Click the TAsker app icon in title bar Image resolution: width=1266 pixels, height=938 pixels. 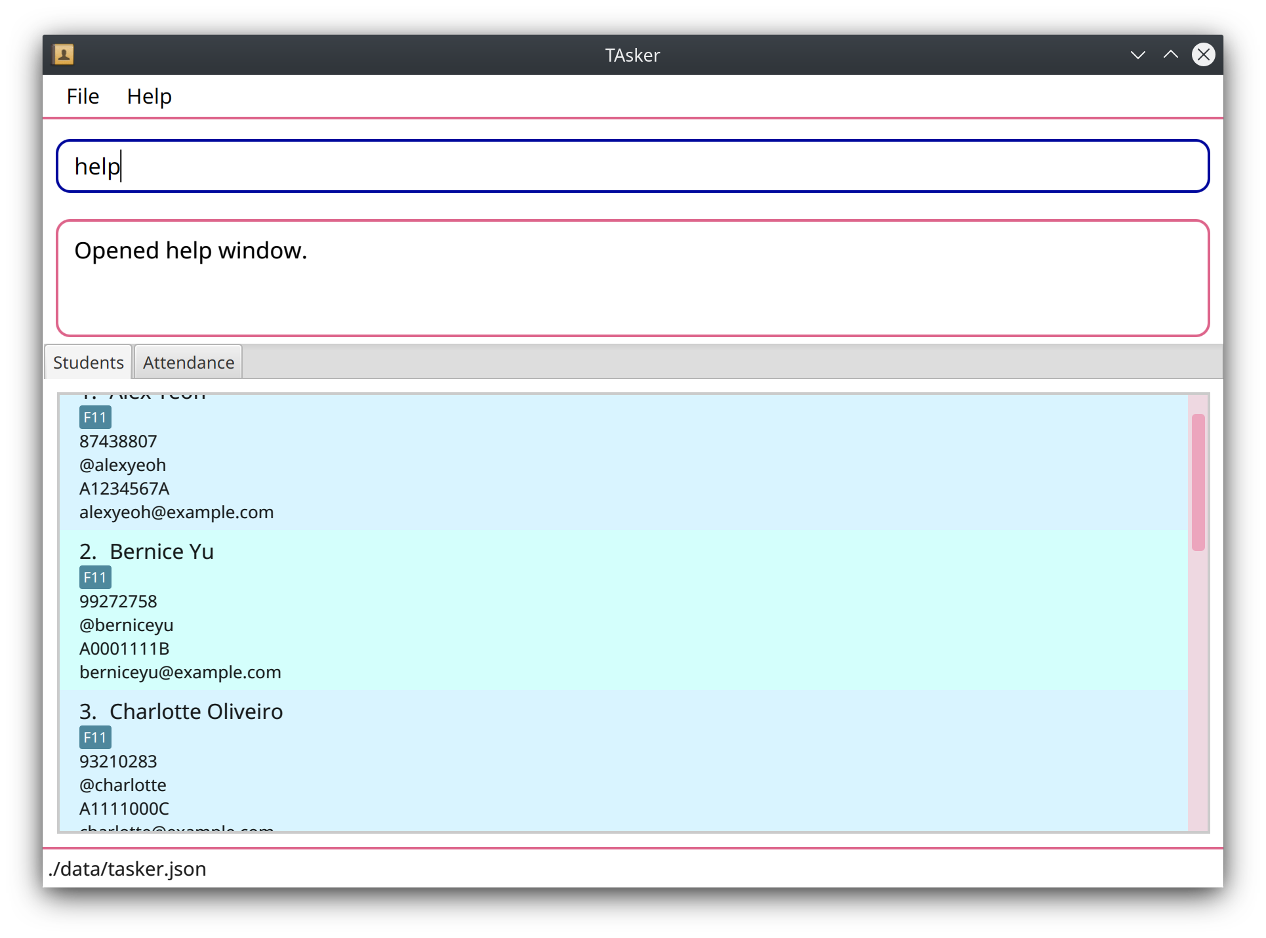tap(64, 54)
